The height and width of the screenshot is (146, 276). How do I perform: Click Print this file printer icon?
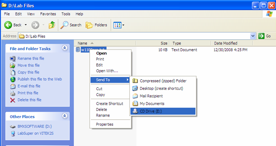coord(13,93)
